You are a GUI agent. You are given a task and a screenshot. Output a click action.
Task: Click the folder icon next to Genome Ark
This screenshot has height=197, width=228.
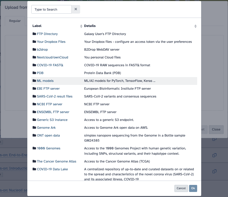34,127
